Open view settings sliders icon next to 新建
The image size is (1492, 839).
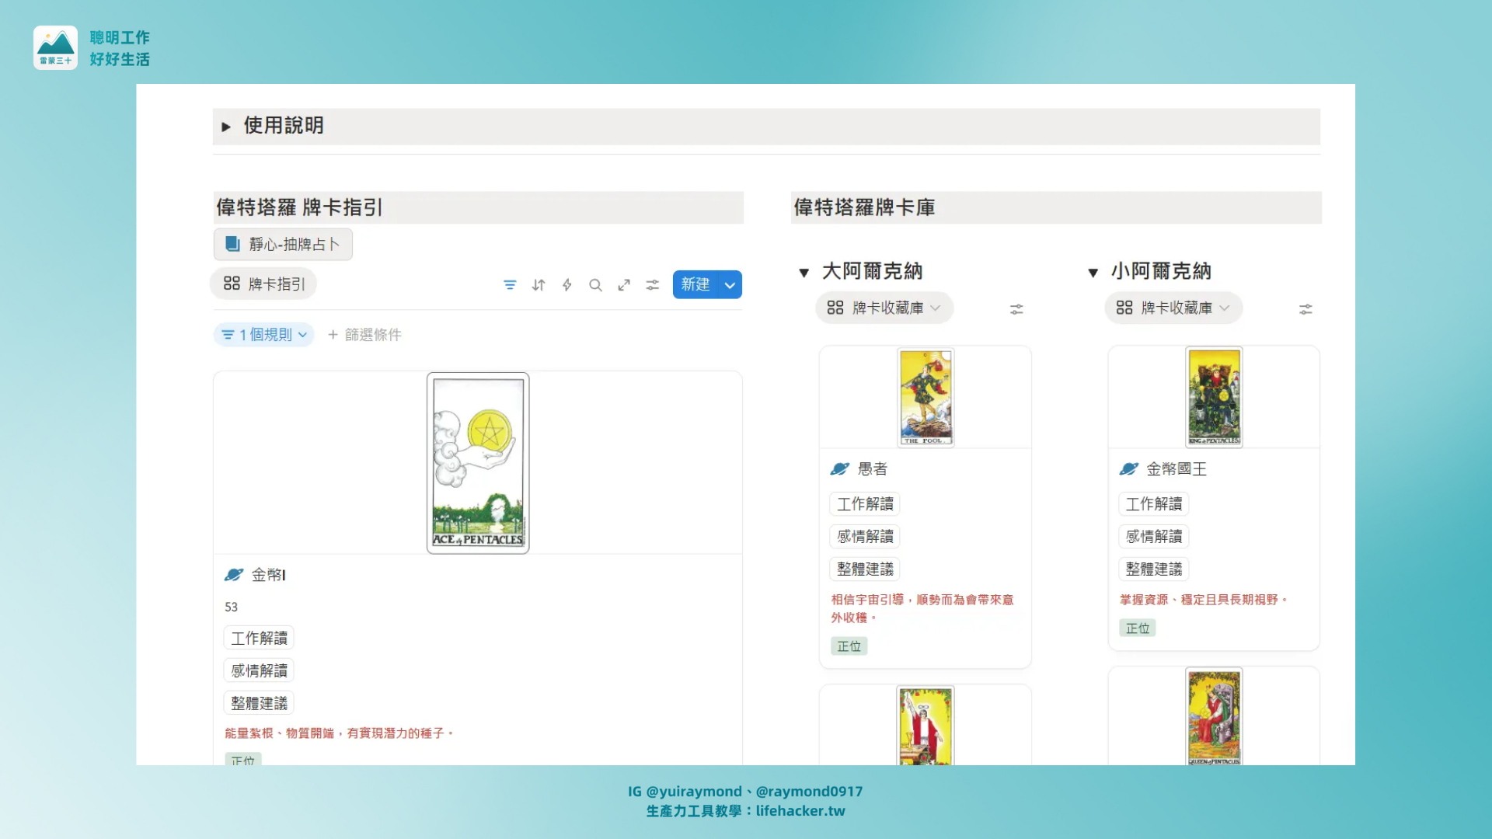coord(653,285)
